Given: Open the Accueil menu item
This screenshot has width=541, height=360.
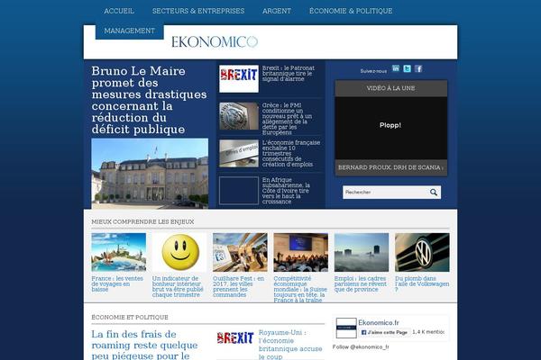Looking at the screenshot, I should point(119,11).
